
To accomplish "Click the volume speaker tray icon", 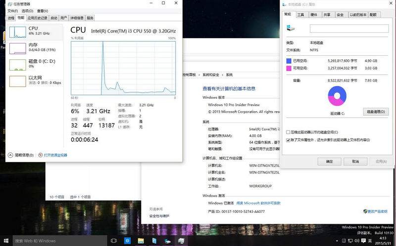I will [356, 241].
